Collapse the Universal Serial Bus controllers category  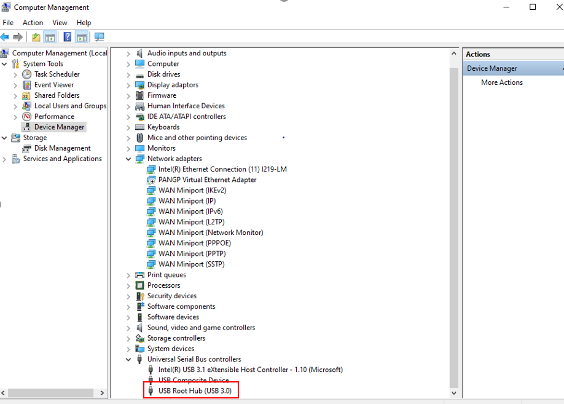click(x=128, y=360)
